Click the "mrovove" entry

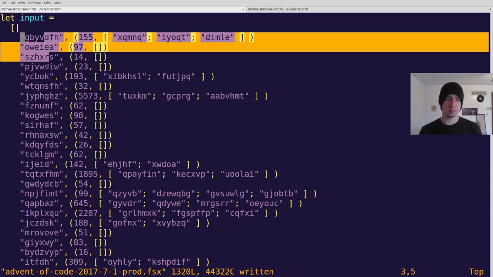66,233
